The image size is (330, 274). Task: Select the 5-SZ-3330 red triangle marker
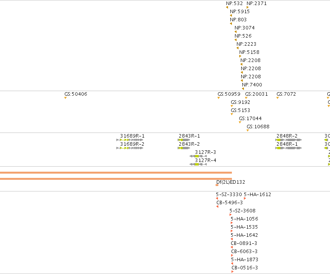point(217,198)
